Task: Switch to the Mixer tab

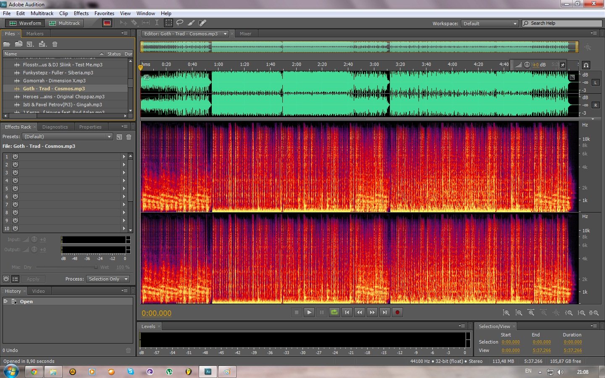Action: (x=245, y=34)
